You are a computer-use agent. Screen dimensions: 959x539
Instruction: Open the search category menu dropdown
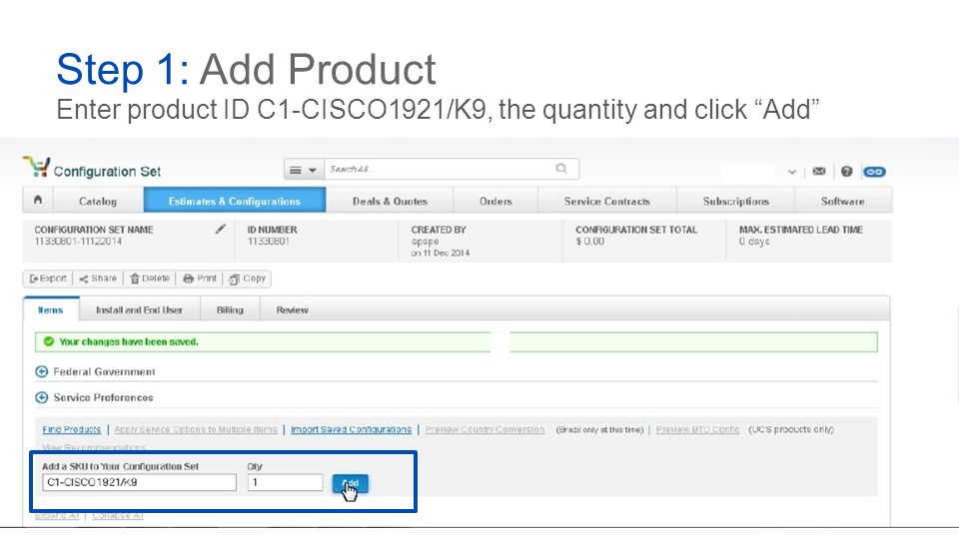pos(304,170)
